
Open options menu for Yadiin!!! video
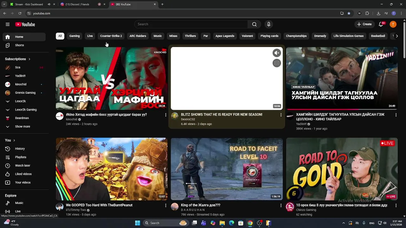pos(396,115)
